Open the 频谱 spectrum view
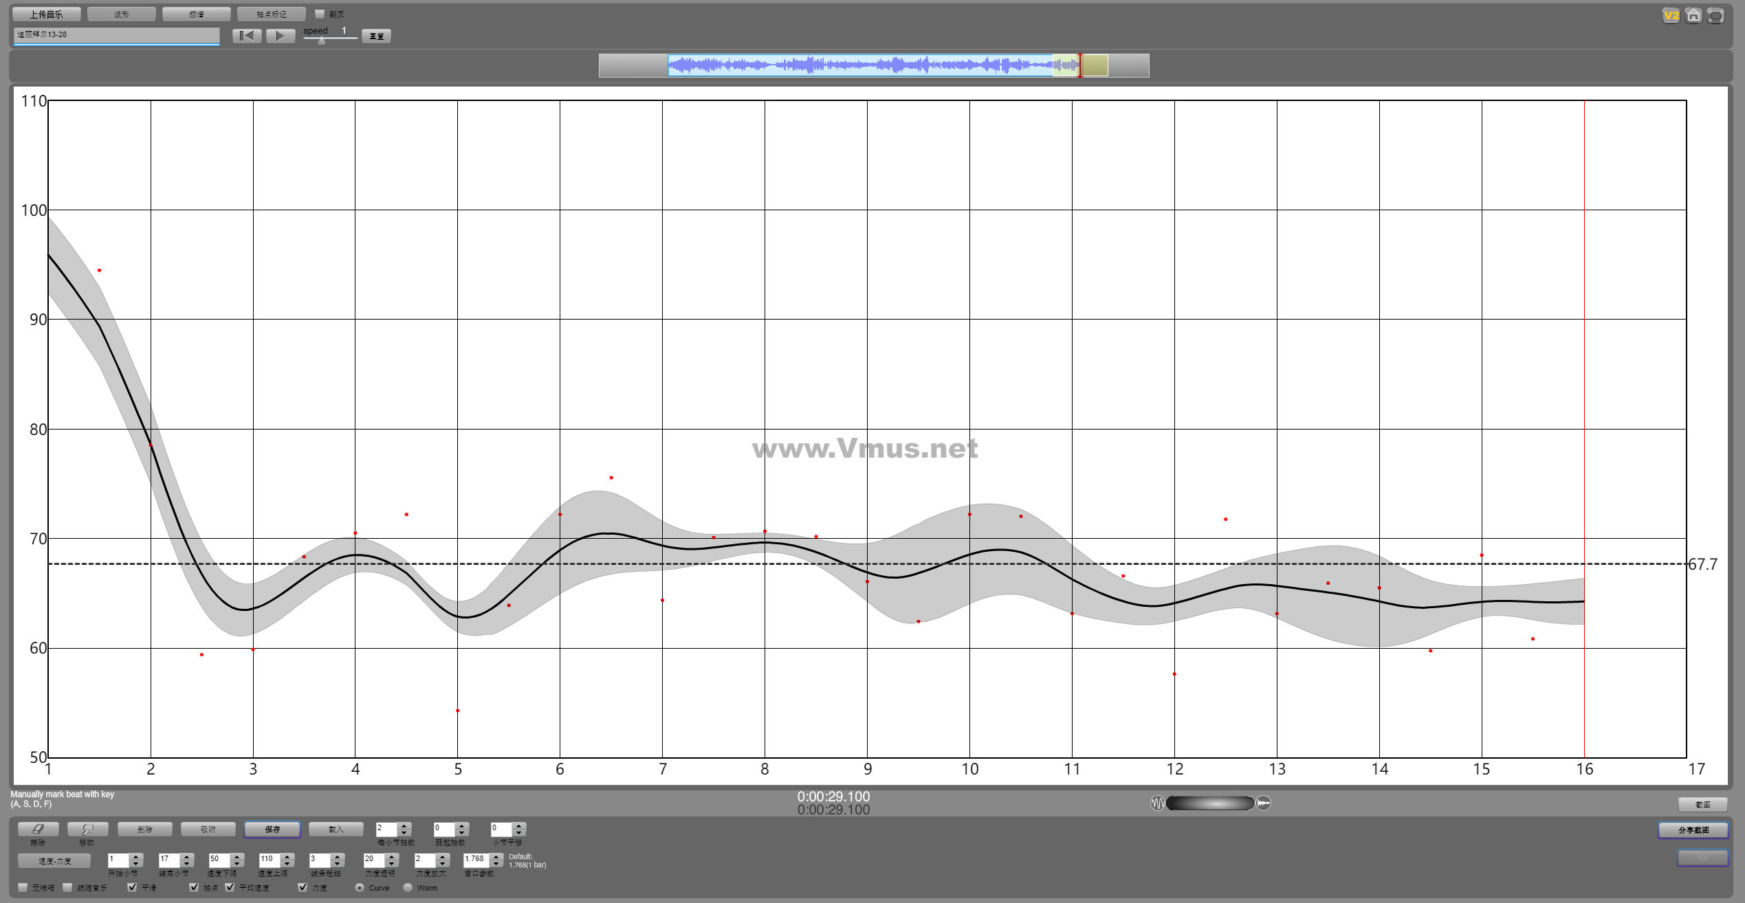 (197, 14)
